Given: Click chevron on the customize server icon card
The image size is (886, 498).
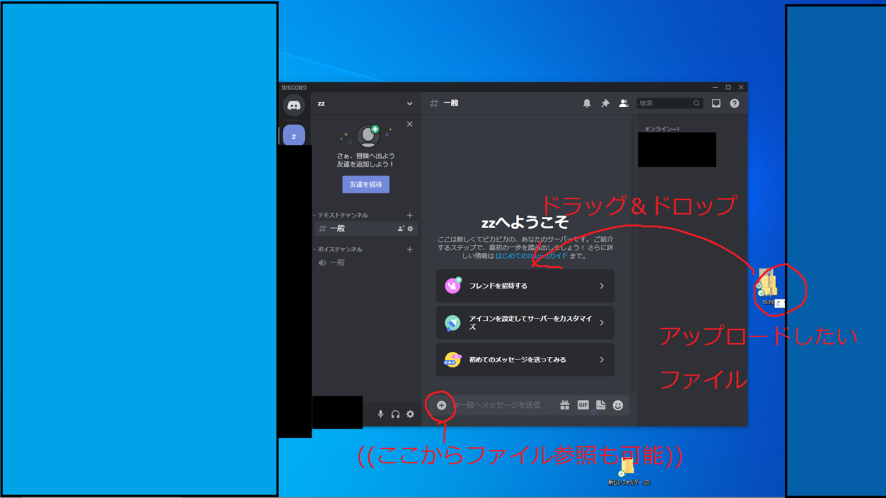Looking at the screenshot, I should [602, 323].
